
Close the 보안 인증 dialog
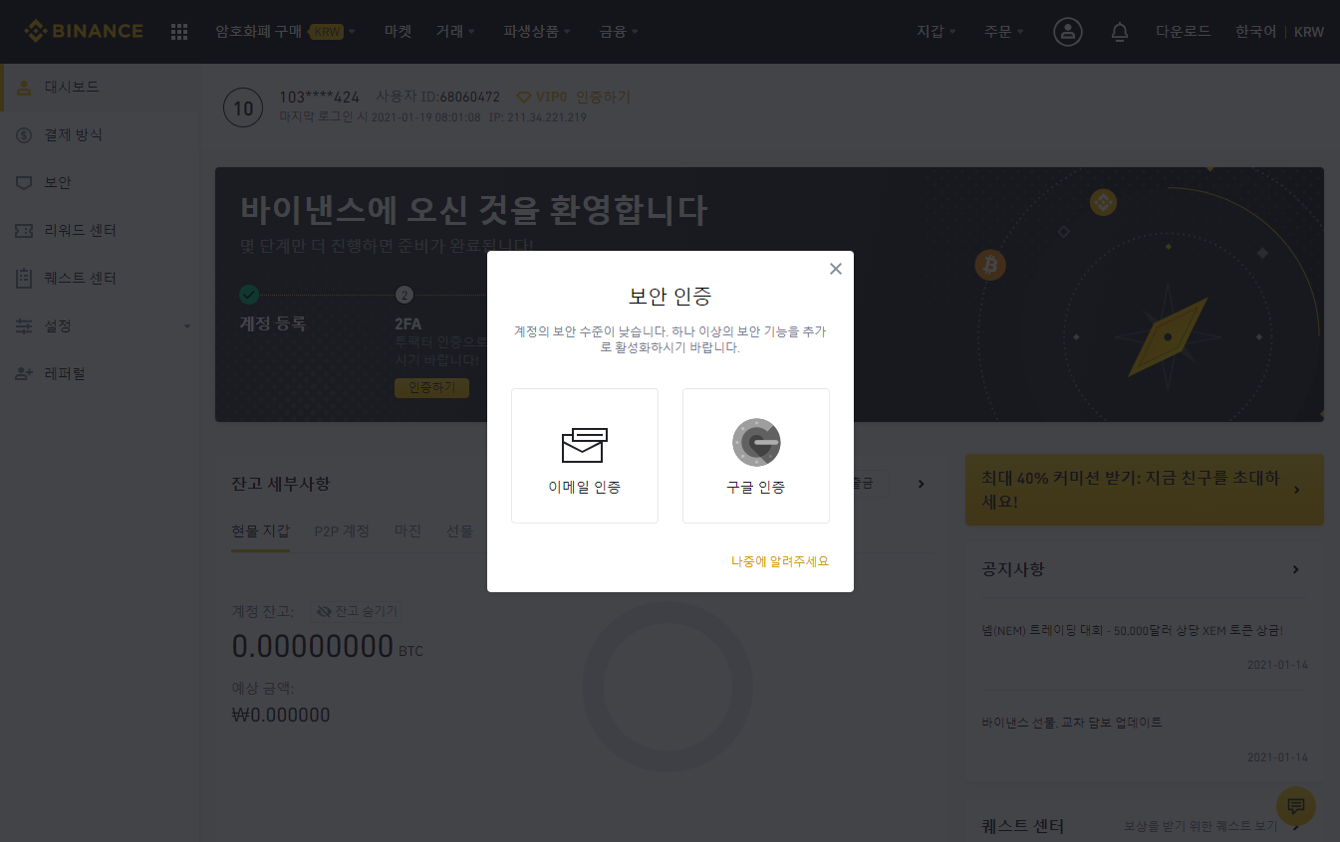[x=836, y=269]
